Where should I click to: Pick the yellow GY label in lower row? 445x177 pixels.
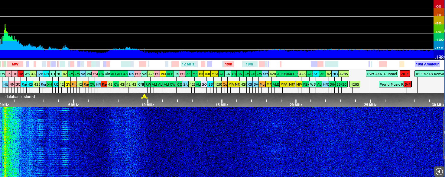tap(68, 84)
